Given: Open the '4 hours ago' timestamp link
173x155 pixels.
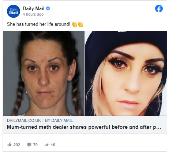Looking at the screenshot, I should (33, 14).
